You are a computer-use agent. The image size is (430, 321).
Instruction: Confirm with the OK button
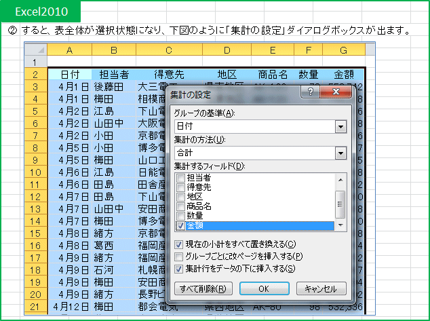(264, 288)
